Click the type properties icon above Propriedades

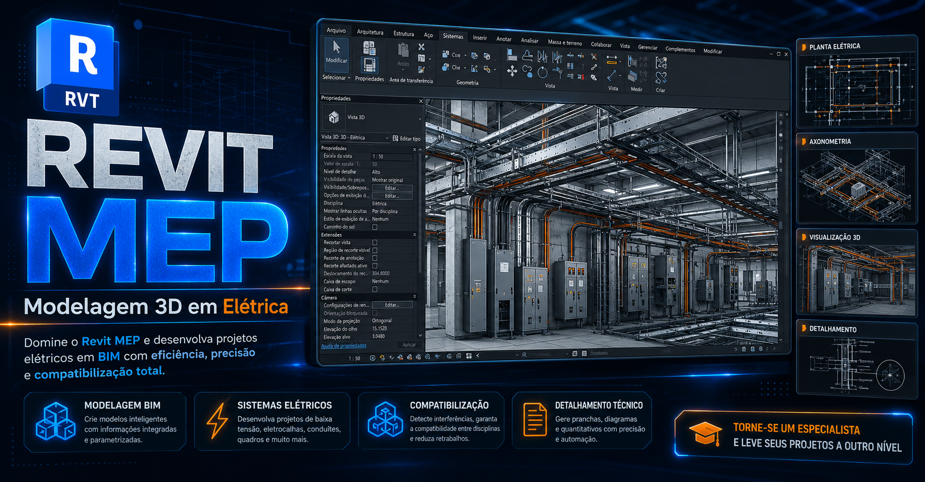coord(369,48)
